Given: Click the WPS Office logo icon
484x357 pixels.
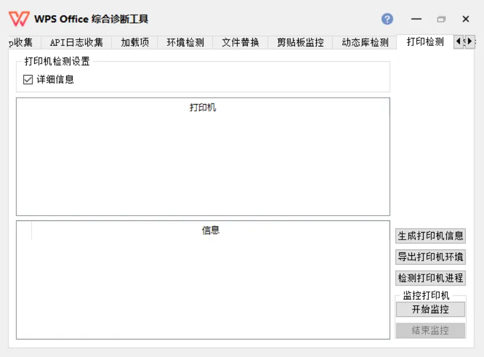Looking at the screenshot, I should [19, 19].
